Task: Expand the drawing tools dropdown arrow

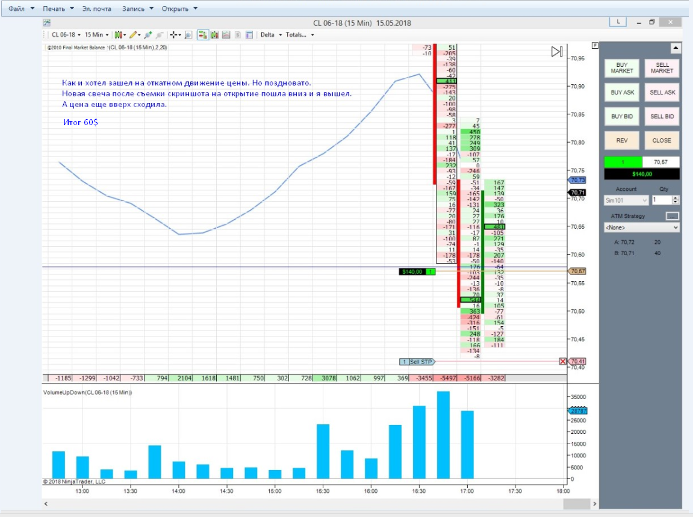Action: [139, 35]
